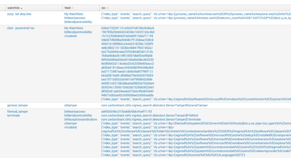Select the SensorTamper$GeneralTamper ioc value
291x158 pixels.
point(154,105)
